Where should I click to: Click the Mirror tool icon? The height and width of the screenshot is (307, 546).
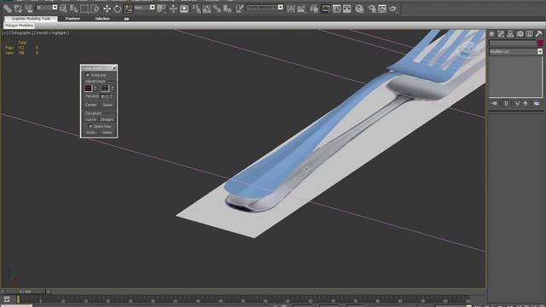pos(291,9)
